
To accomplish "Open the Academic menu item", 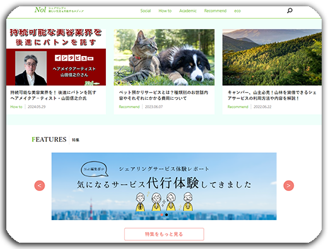I will pos(188,11).
